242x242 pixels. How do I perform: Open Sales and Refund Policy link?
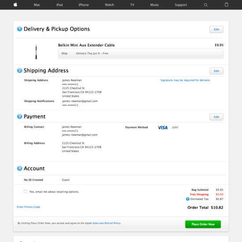click(x=106, y=223)
